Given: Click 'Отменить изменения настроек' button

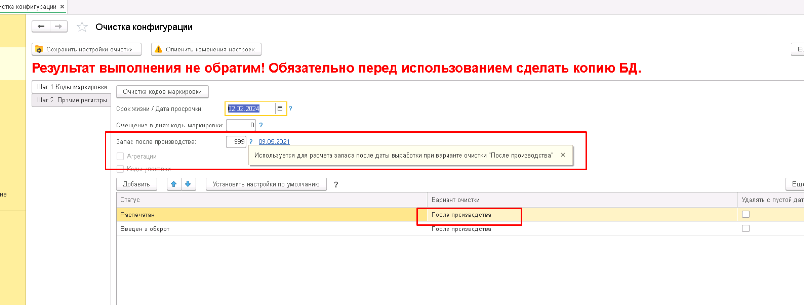Looking at the screenshot, I should click(x=206, y=49).
